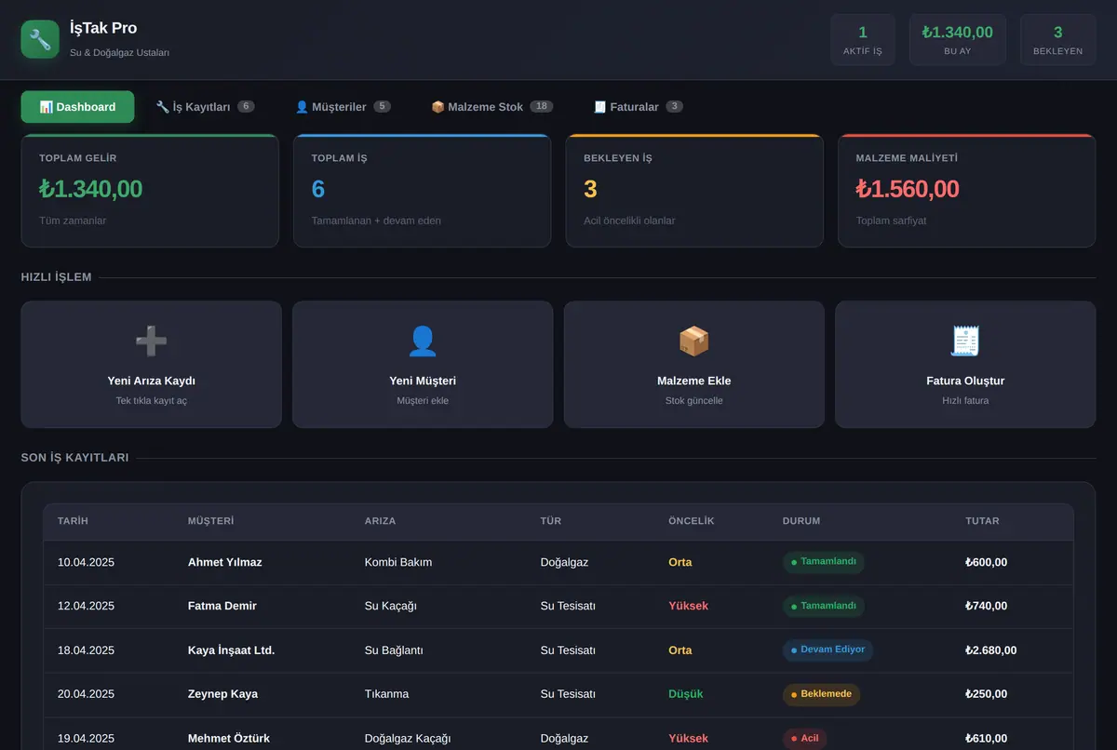Screen dimensions: 1117x750
Task: Click customer name Zeynep Kaya
Action: coord(222,694)
